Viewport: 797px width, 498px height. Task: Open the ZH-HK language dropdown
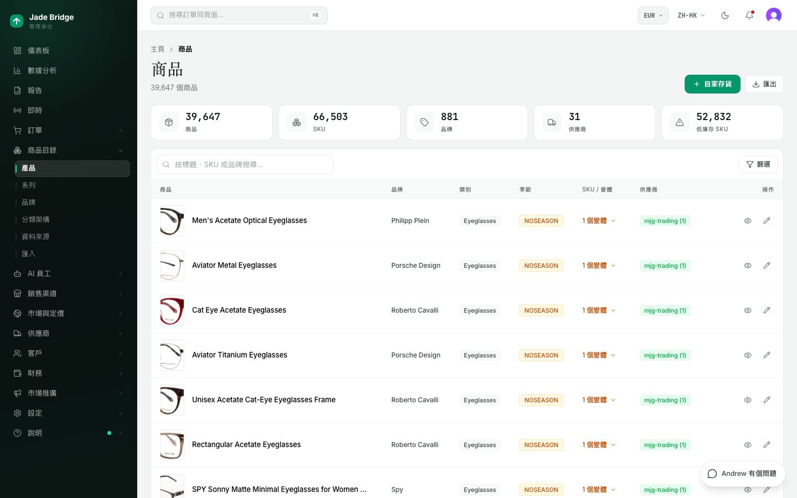[x=691, y=15]
